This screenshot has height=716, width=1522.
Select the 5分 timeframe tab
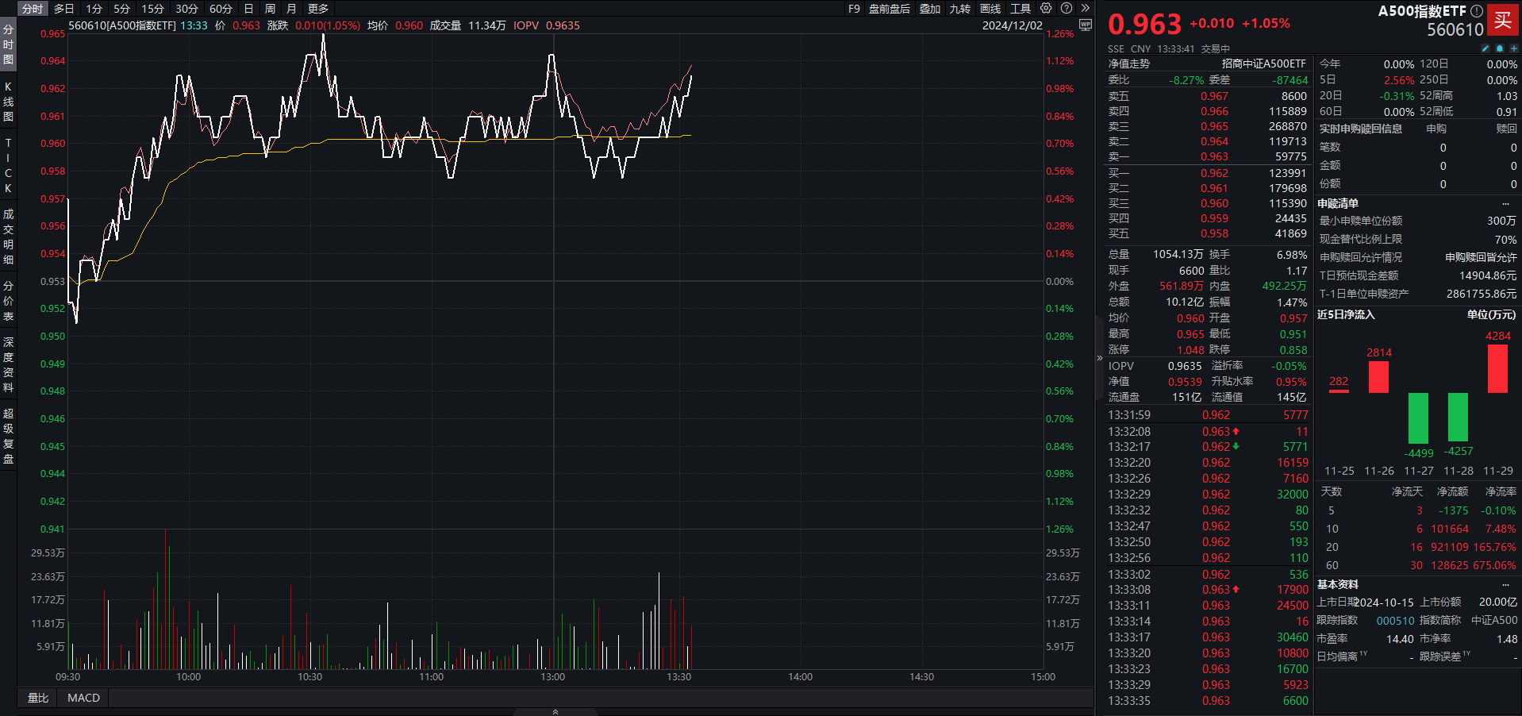(121, 9)
